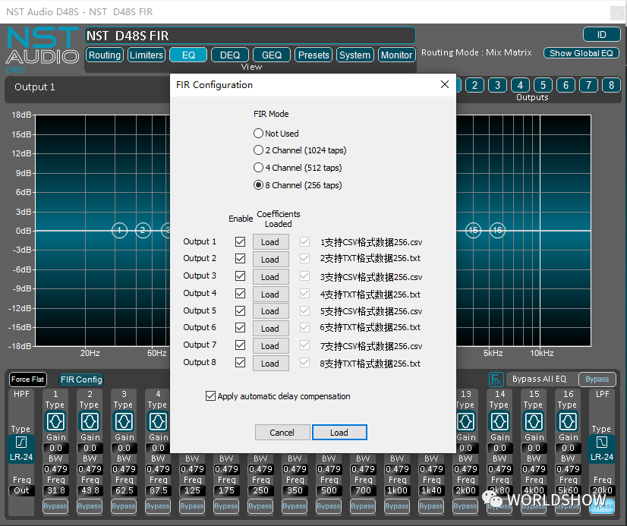Toggle the Force Flat button

[27, 380]
